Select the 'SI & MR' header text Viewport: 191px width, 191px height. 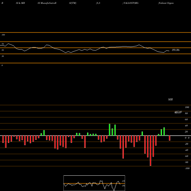click(x=20, y=3)
